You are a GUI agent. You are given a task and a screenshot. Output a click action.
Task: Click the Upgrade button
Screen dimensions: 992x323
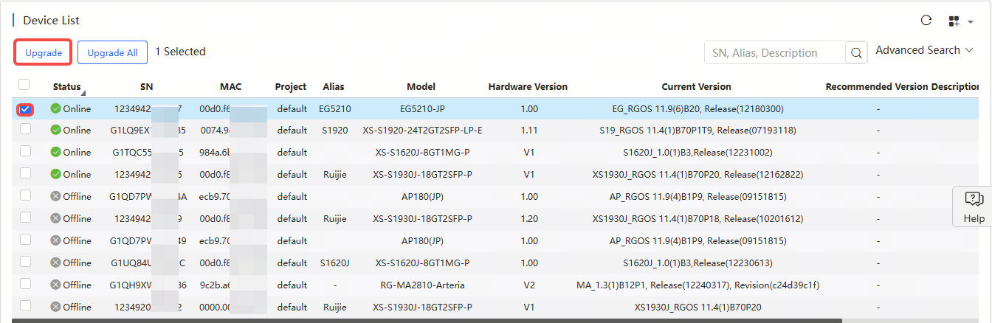pyautogui.click(x=44, y=53)
